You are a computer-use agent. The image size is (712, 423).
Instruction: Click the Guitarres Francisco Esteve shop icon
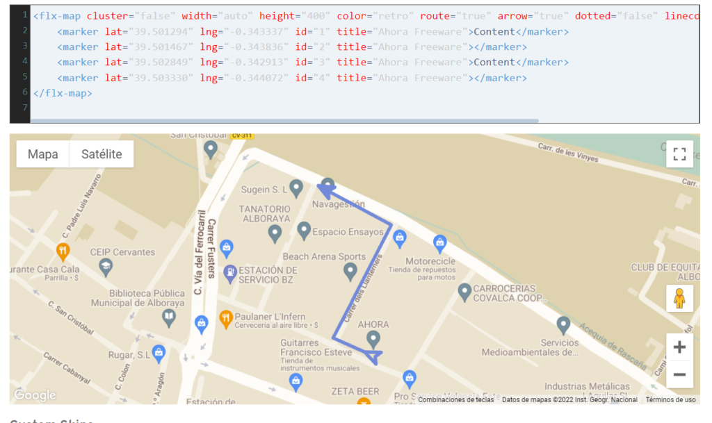point(296,382)
